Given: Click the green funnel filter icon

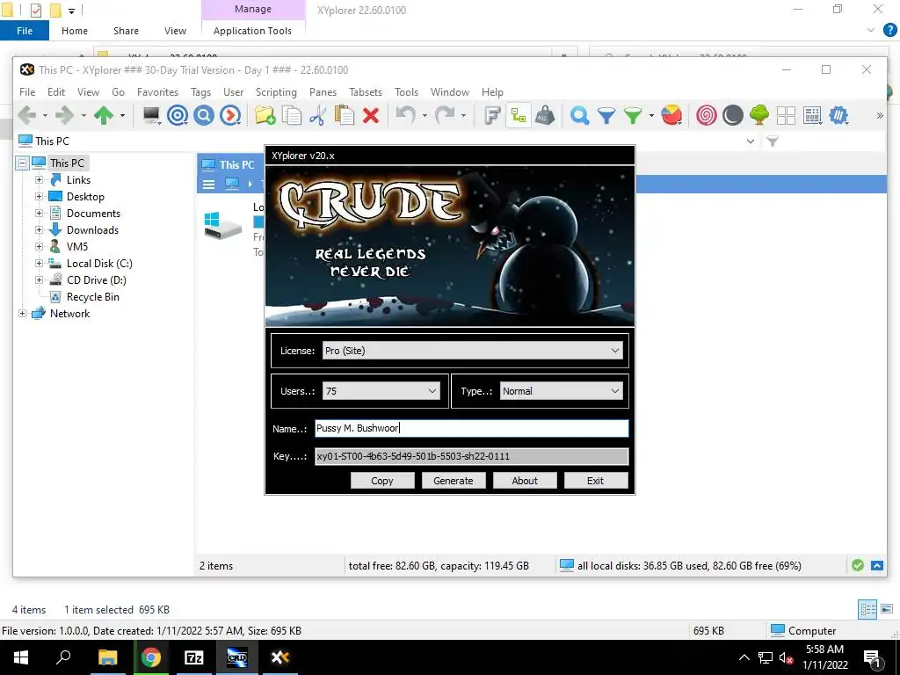Looking at the screenshot, I should 633,116.
